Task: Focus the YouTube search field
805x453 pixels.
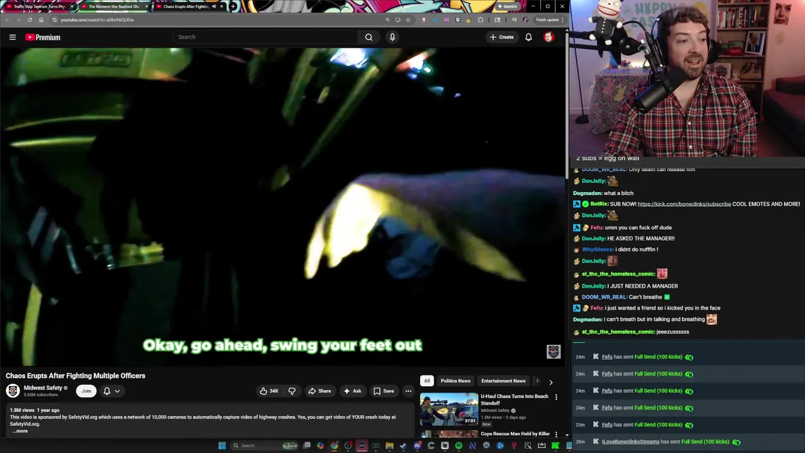Action: (265, 37)
